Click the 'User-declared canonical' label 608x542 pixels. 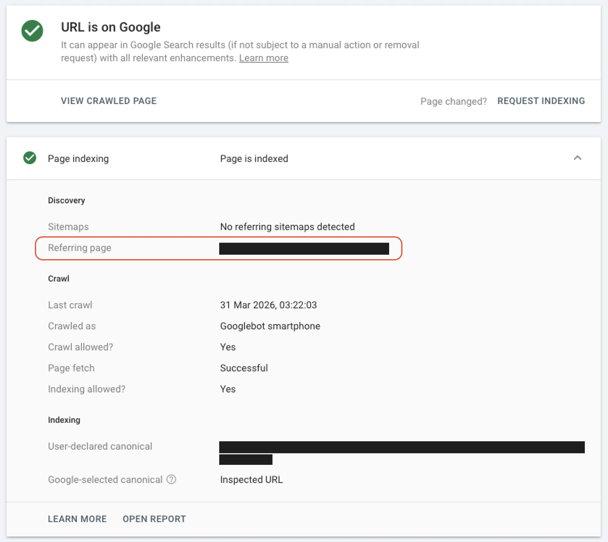point(100,446)
